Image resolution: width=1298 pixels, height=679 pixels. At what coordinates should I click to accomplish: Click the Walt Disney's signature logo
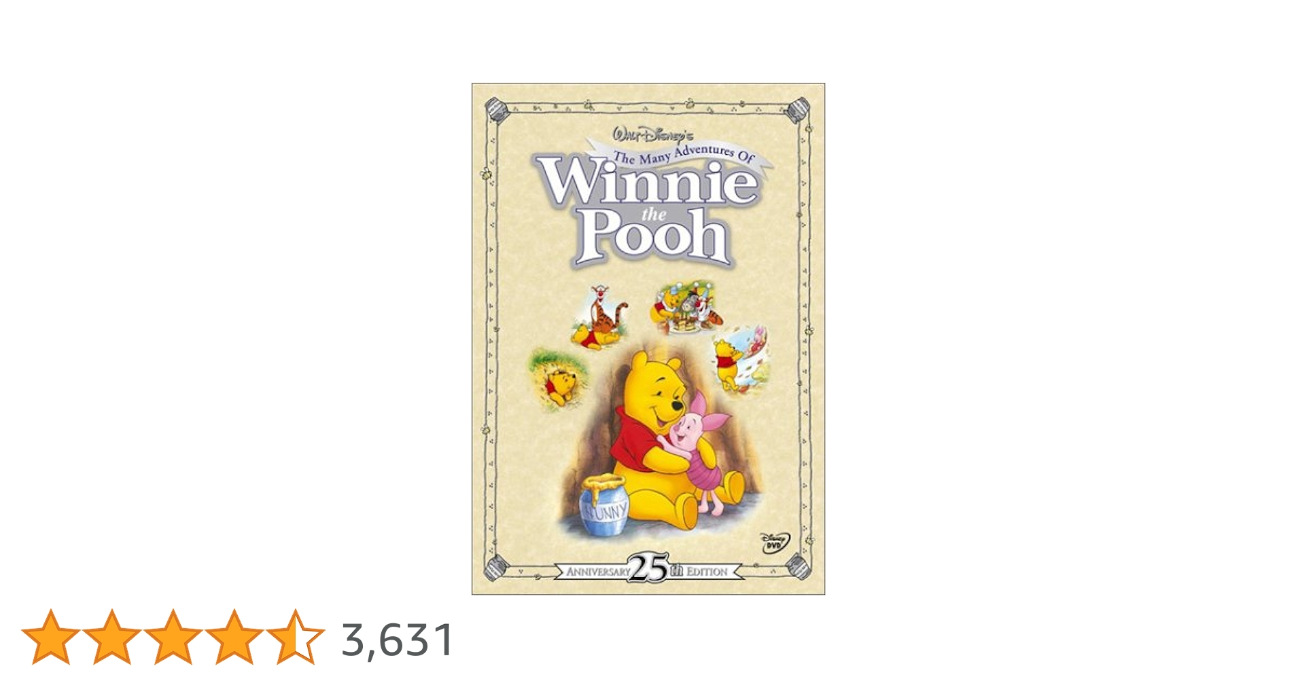[652, 135]
